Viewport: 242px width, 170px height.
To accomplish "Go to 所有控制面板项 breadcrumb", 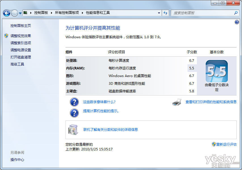I will pos(67,13).
